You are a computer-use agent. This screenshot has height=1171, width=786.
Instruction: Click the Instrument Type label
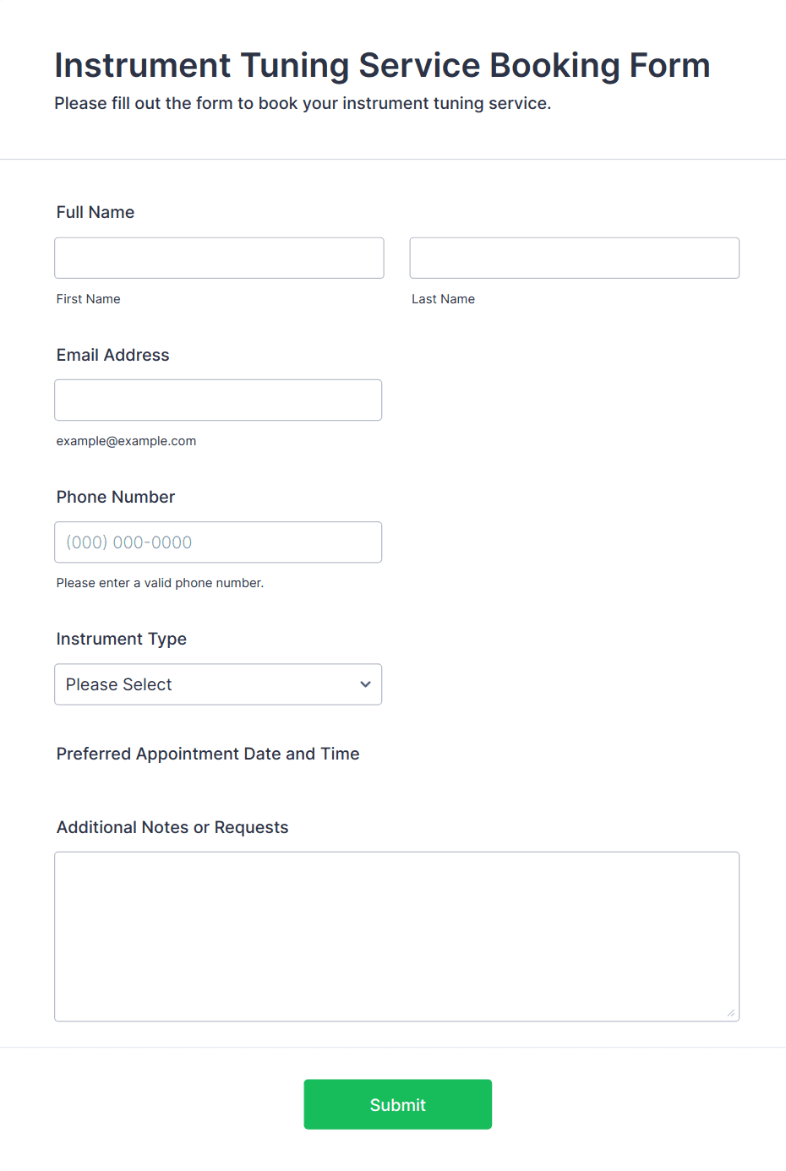(x=122, y=639)
